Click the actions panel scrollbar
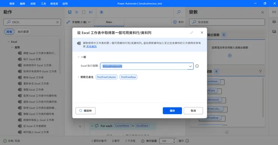Image resolution: width=278 pixels, height=145 pixels. (60, 56)
